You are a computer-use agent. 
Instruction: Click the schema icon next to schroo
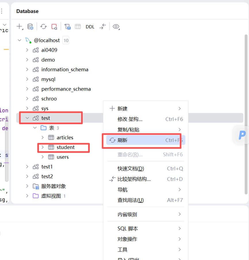(x=36, y=99)
